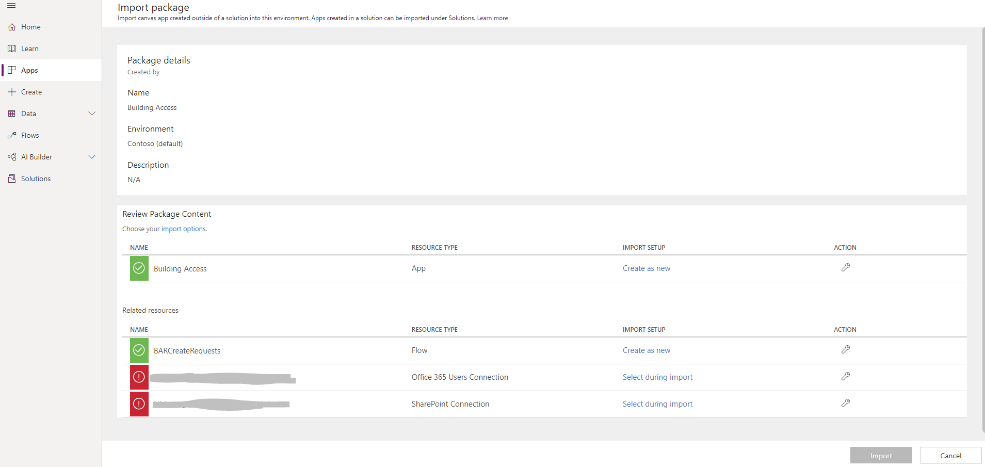Click Select during import for SharePoint Connection
Image resolution: width=985 pixels, height=467 pixels.
tap(657, 404)
